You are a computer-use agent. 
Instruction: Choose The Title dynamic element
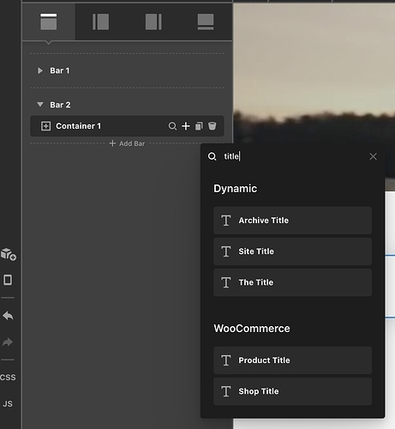293,282
